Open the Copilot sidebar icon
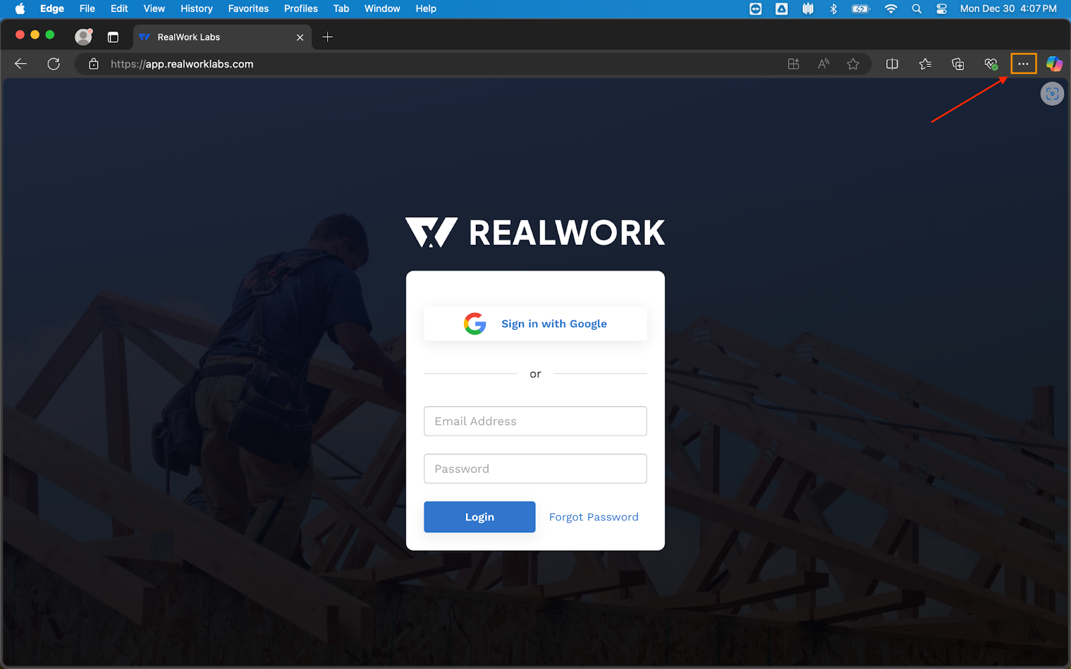 click(1054, 64)
